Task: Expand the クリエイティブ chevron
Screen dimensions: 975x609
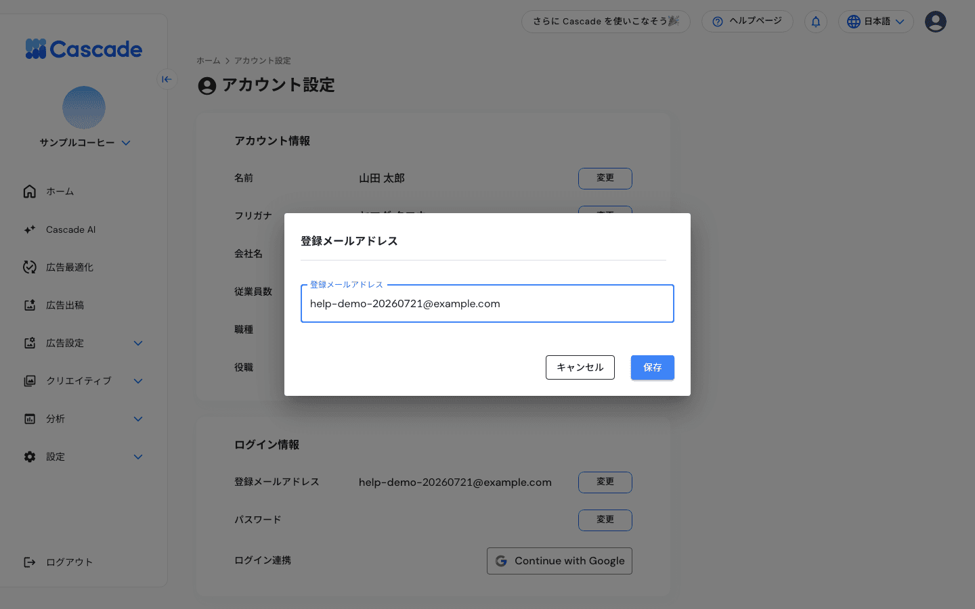Action: [x=138, y=381]
